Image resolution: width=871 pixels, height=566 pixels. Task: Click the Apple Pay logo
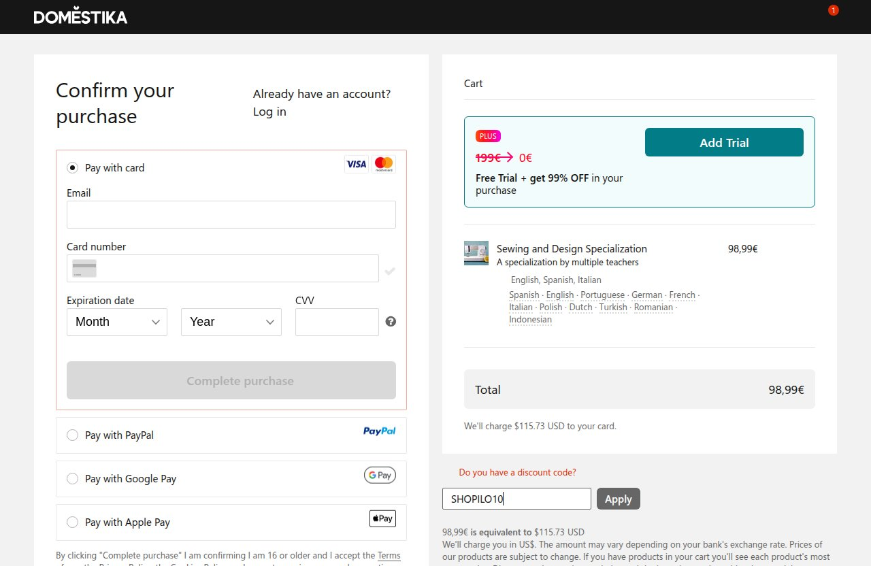click(382, 518)
